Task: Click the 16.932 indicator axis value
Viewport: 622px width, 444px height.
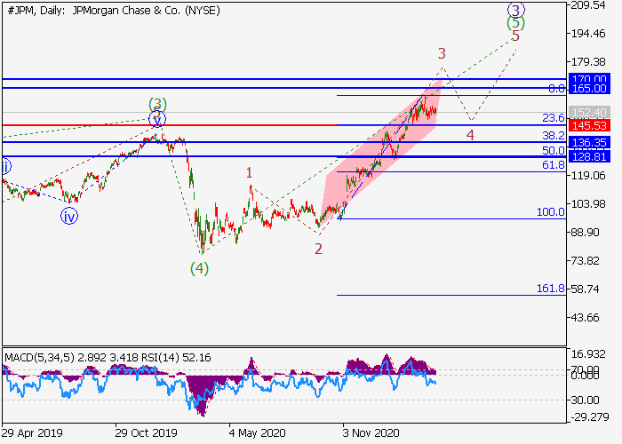Action: (588, 354)
